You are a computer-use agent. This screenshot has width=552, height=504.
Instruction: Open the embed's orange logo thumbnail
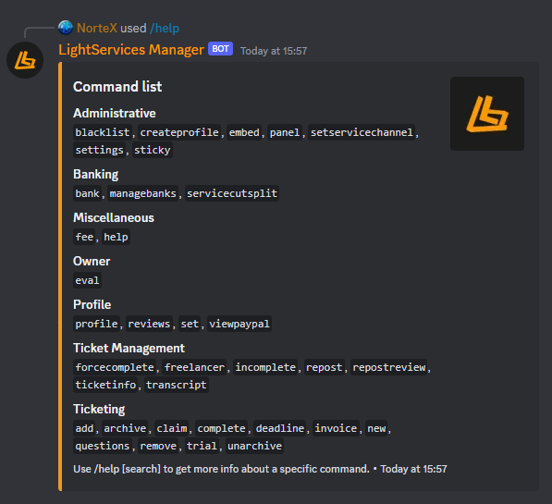point(487,114)
